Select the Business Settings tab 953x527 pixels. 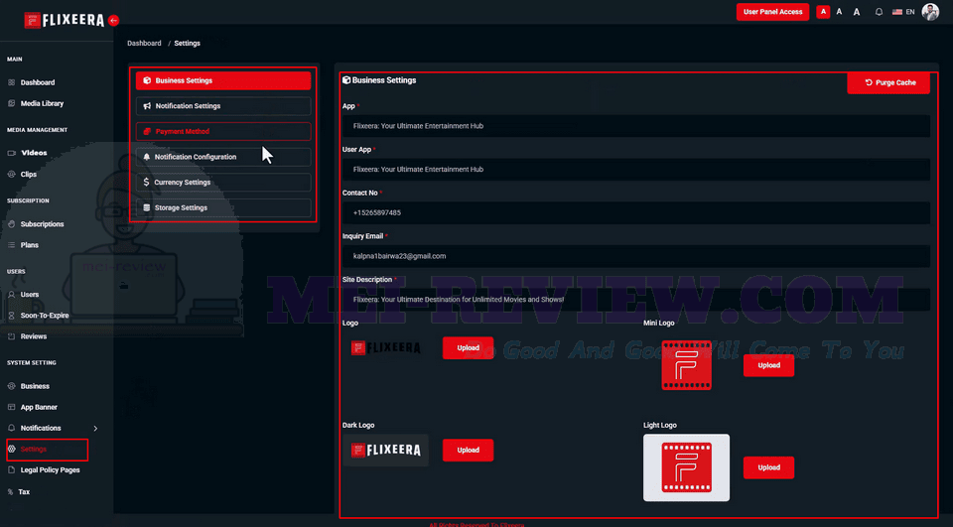click(223, 80)
